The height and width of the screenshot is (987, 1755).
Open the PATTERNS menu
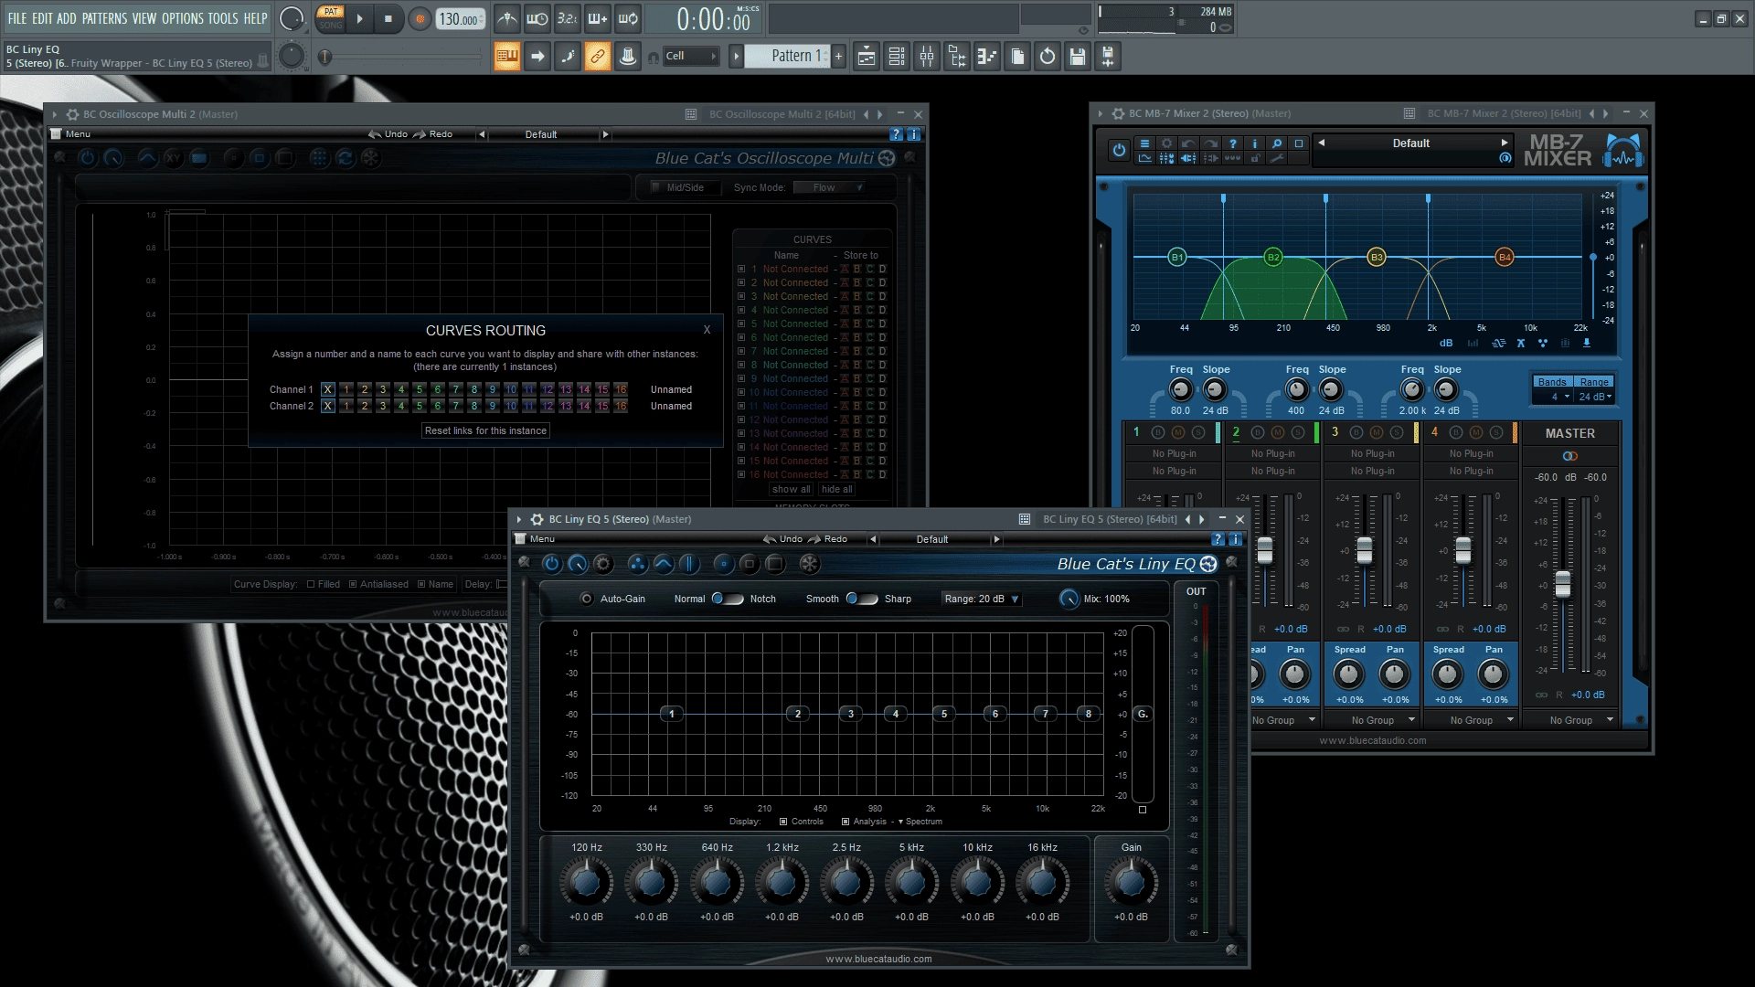(104, 18)
